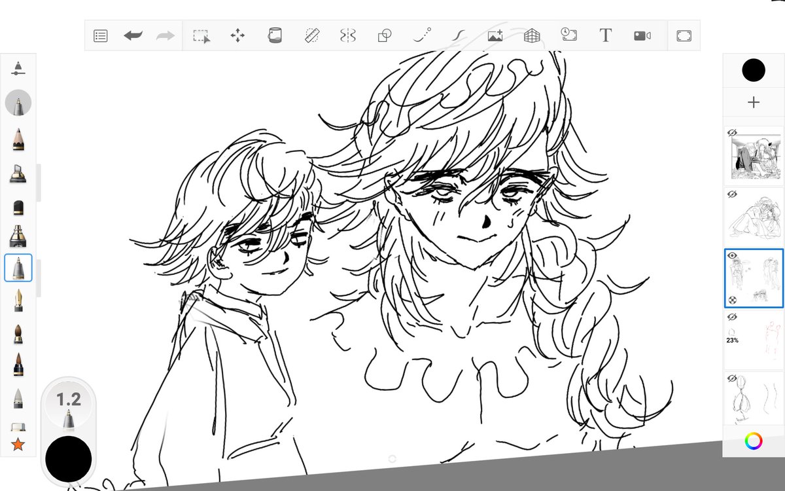Open the black color swatch atop layers
The width and height of the screenshot is (785, 491).
pyautogui.click(x=754, y=70)
